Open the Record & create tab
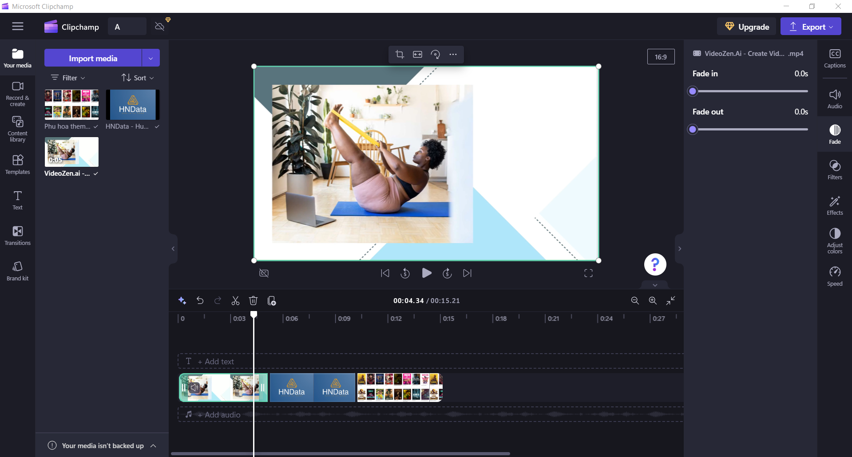This screenshot has width=852, height=457. click(x=17, y=94)
